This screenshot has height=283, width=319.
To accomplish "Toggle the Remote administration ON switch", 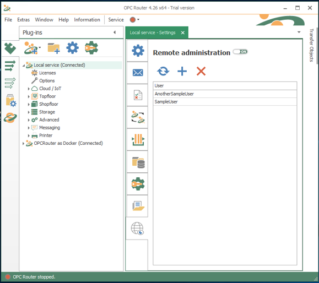I will click(240, 52).
